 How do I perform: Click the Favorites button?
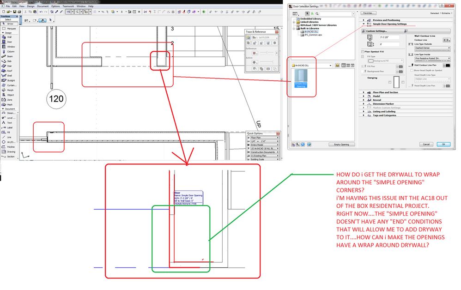pyautogui.click(x=368, y=13)
